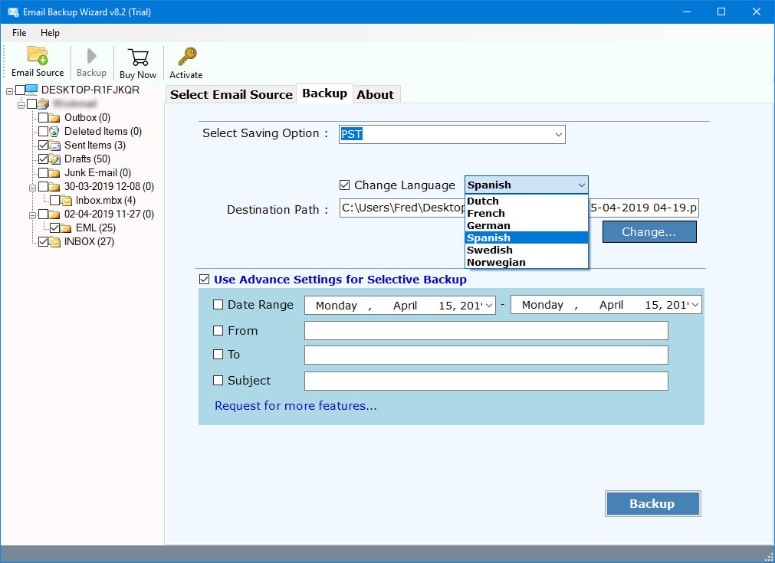Collapse the 02-04-2019 11-27 tree node
Viewport: 775px width, 563px height.
click(x=33, y=215)
